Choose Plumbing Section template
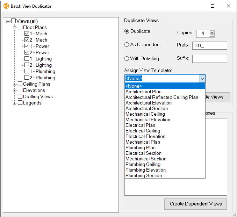 point(165,176)
